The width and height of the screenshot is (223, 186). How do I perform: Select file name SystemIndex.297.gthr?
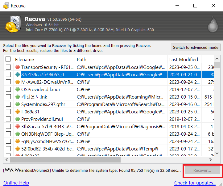click(x=43, y=104)
